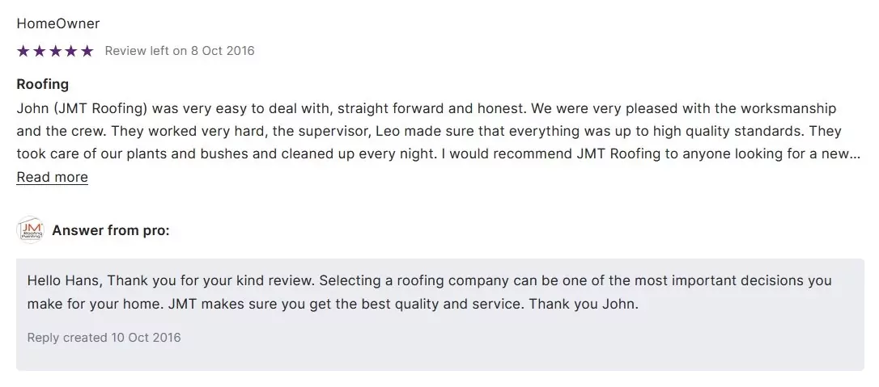Click the reply line starting "Hello Hans"

(429, 281)
